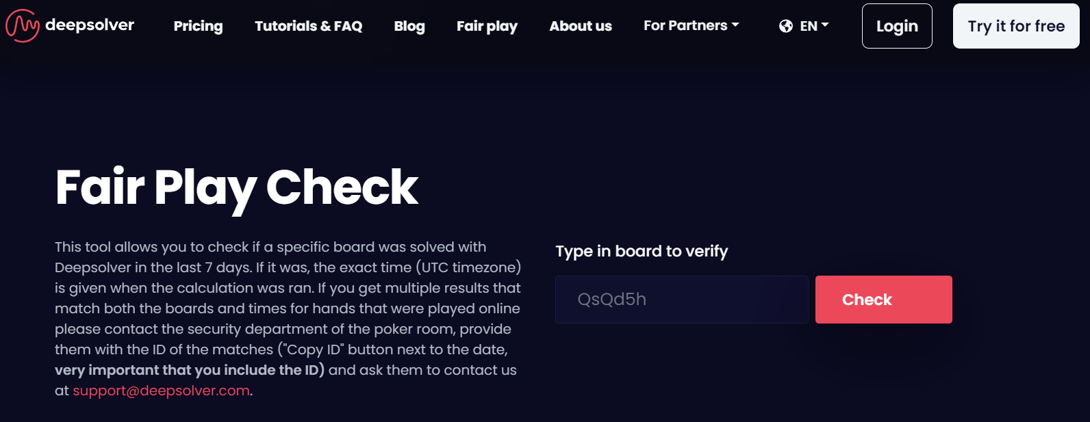The width and height of the screenshot is (1090, 422).
Task: Open the About us page
Action: point(581,26)
